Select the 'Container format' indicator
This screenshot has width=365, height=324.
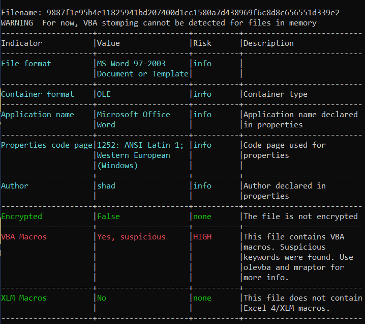click(x=38, y=94)
